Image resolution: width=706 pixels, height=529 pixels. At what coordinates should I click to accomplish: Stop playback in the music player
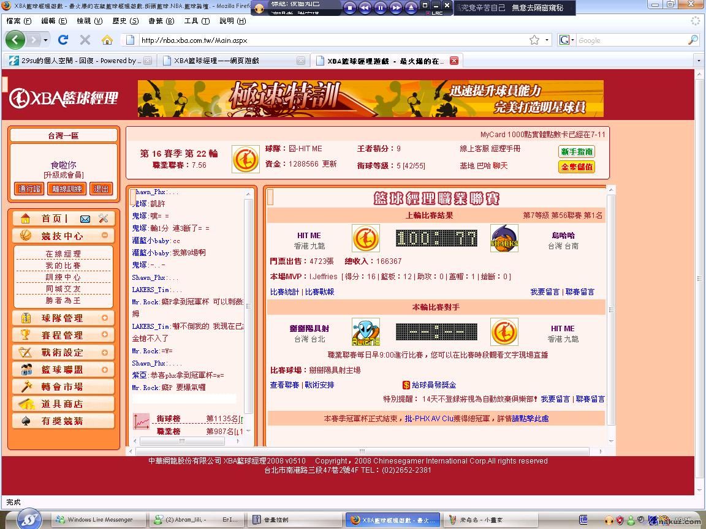pyautogui.click(x=350, y=8)
